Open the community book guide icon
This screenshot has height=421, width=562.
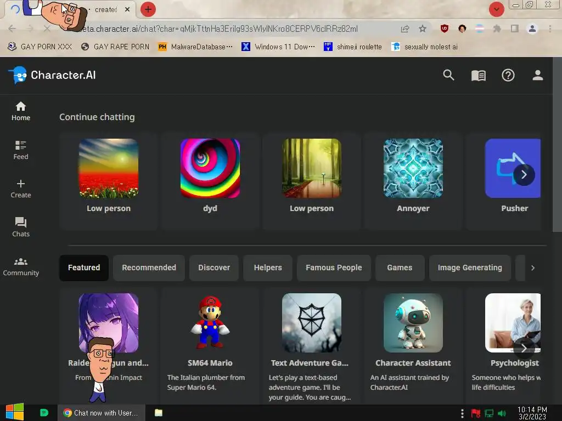click(478, 76)
